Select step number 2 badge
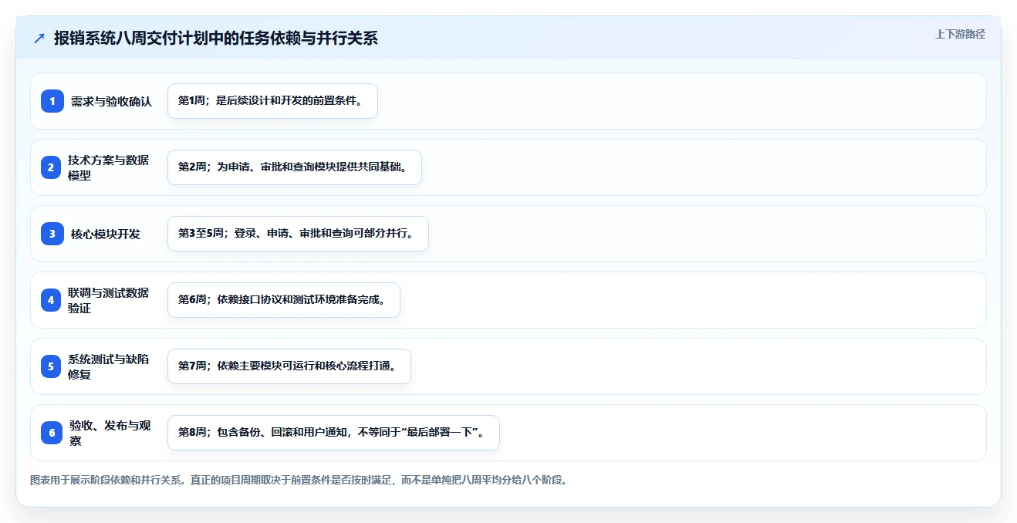This screenshot has height=523, width=1017. (x=51, y=167)
